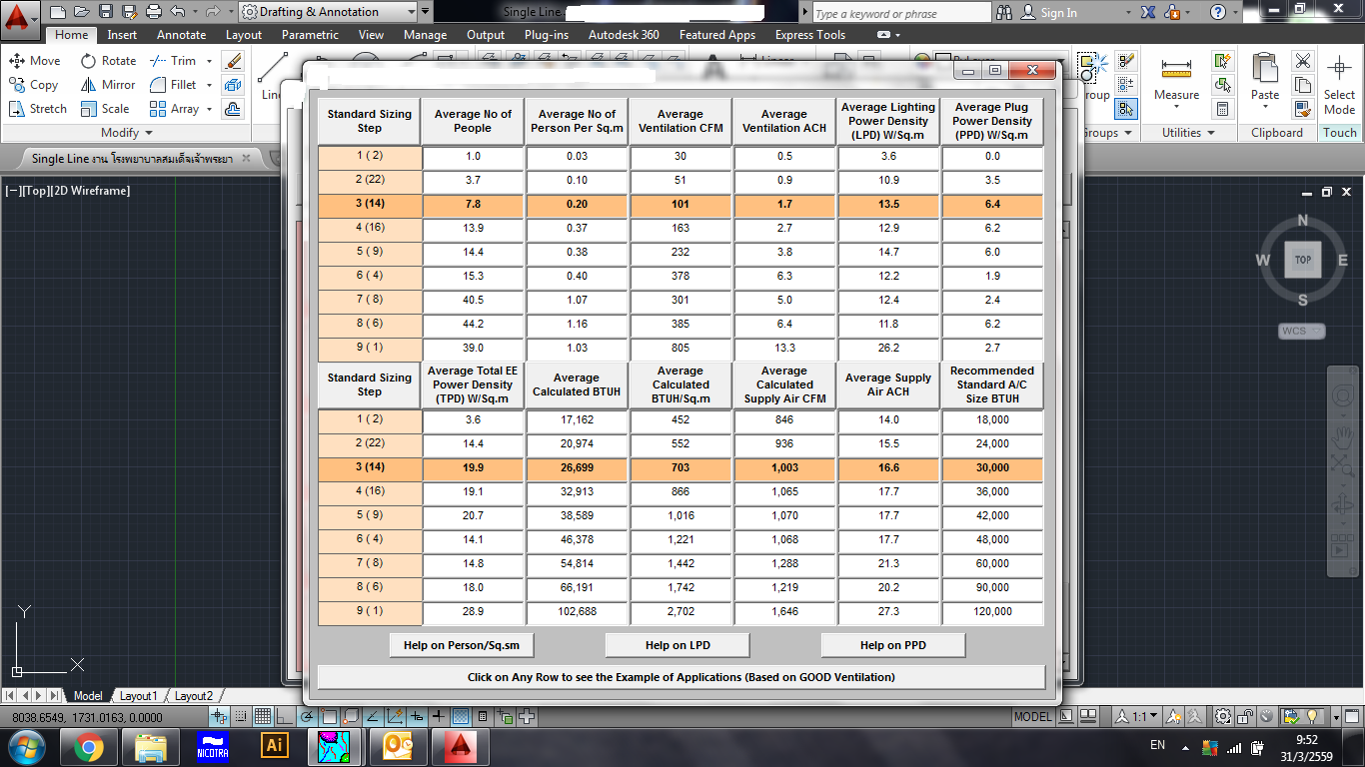Open the Paste dropdown arrow

[x=1265, y=108]
